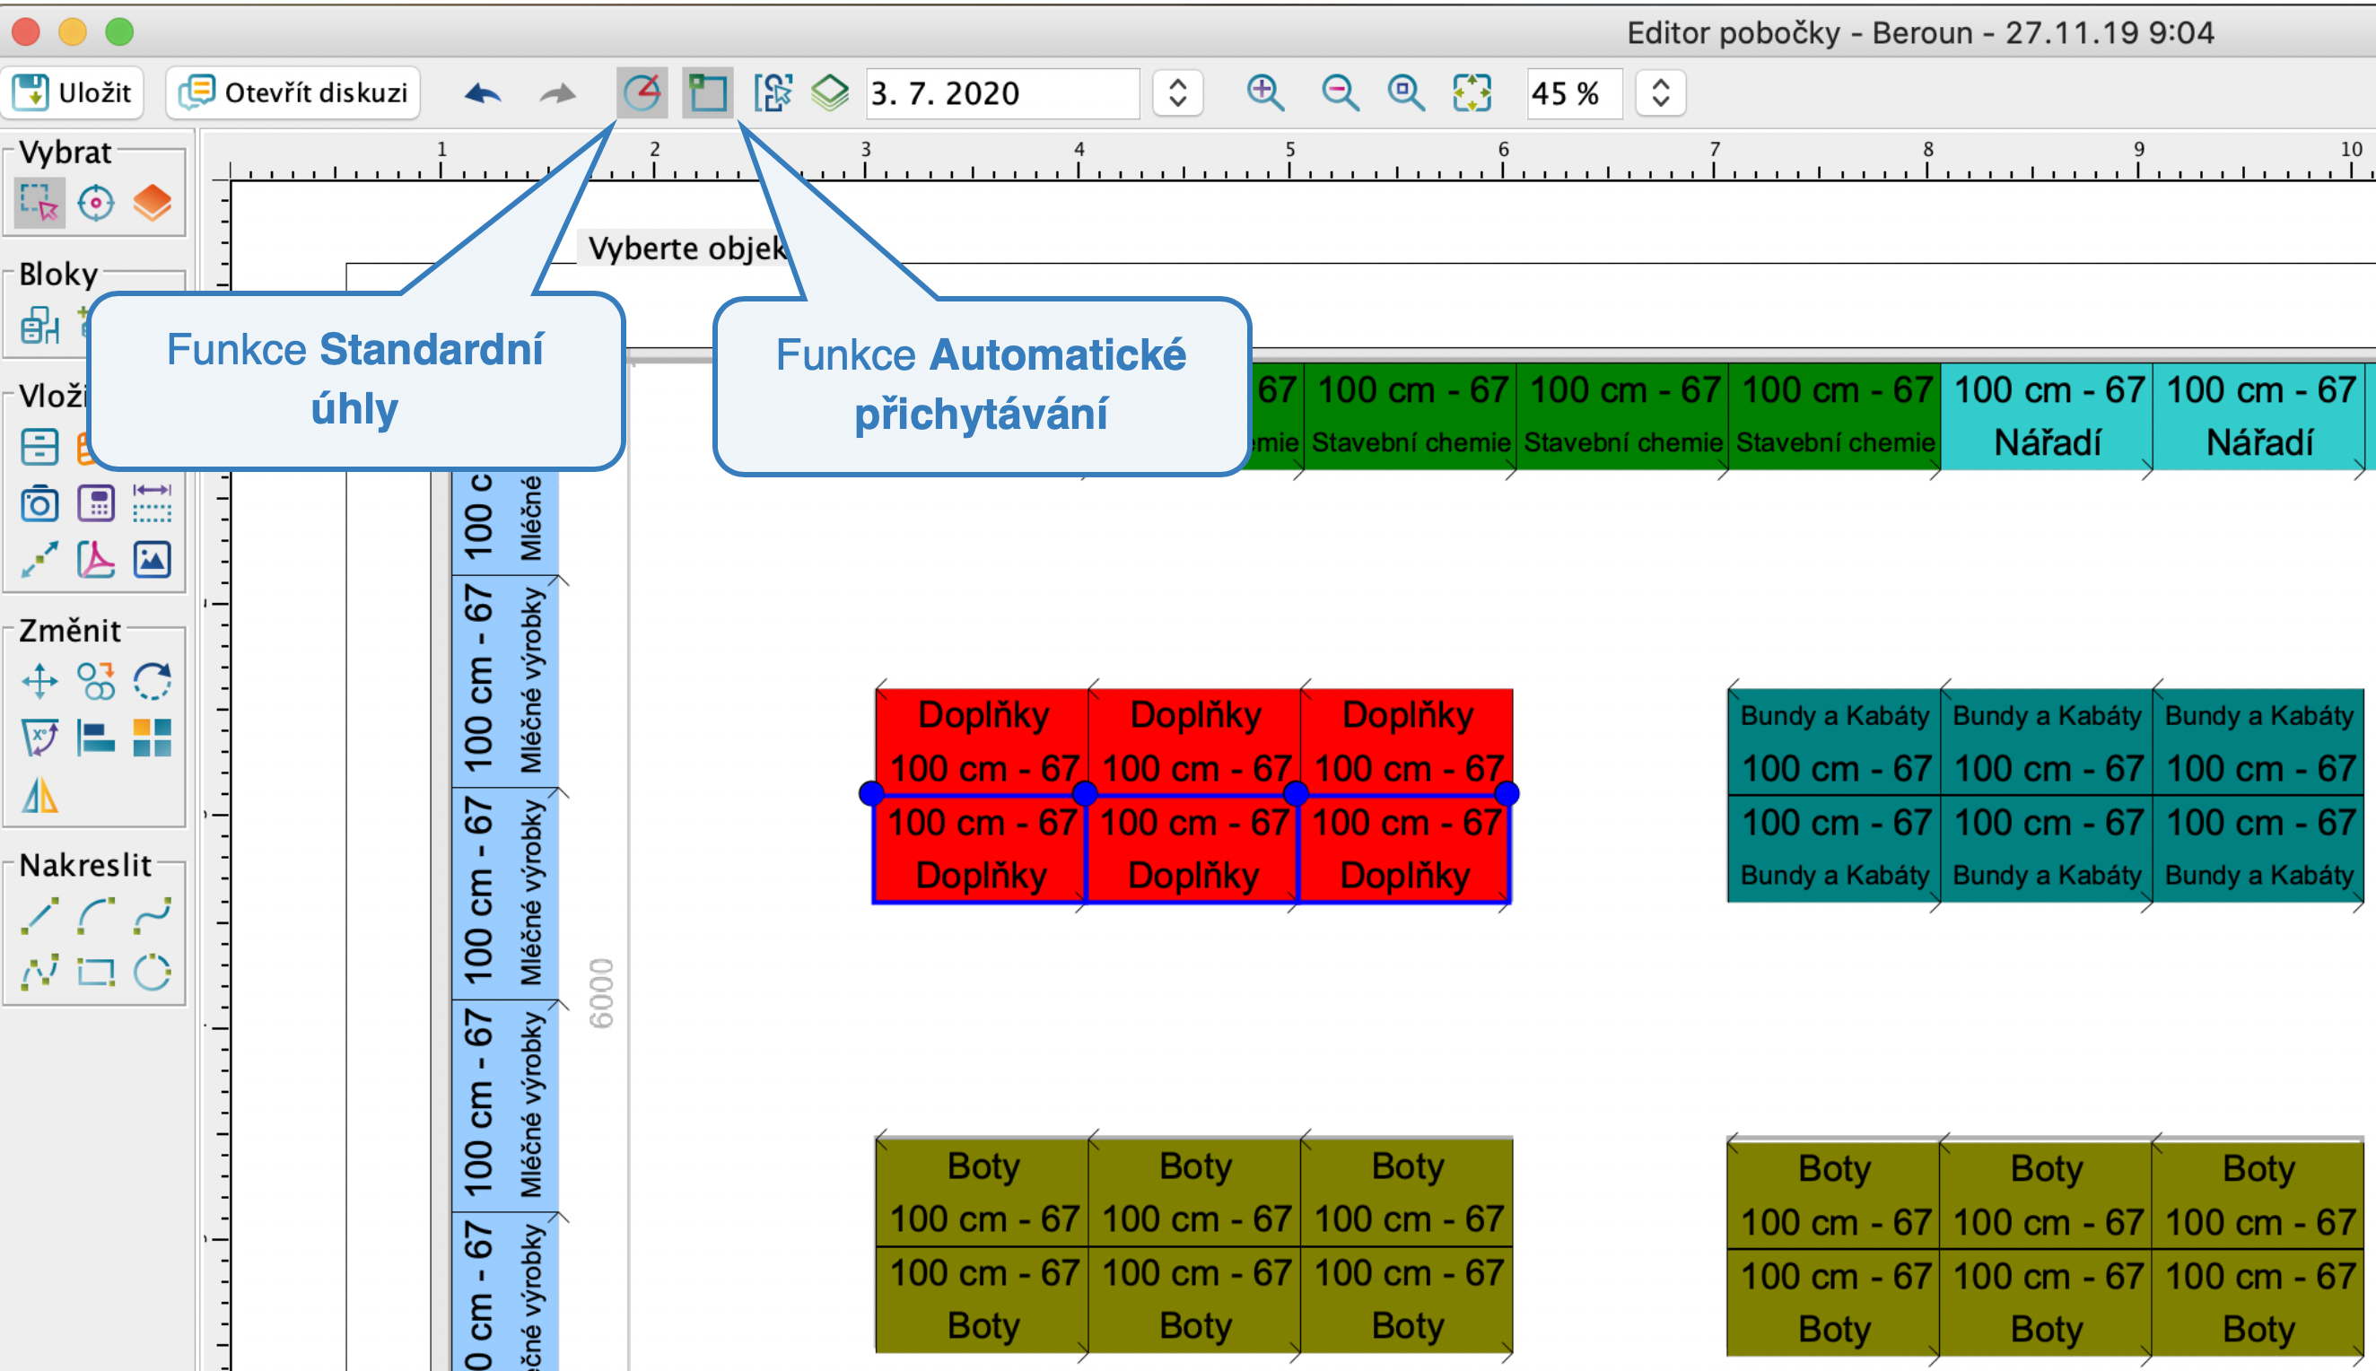Select the top-left red Doplňky block
The image size is (2376, 1371).
[x=982, y=741]
